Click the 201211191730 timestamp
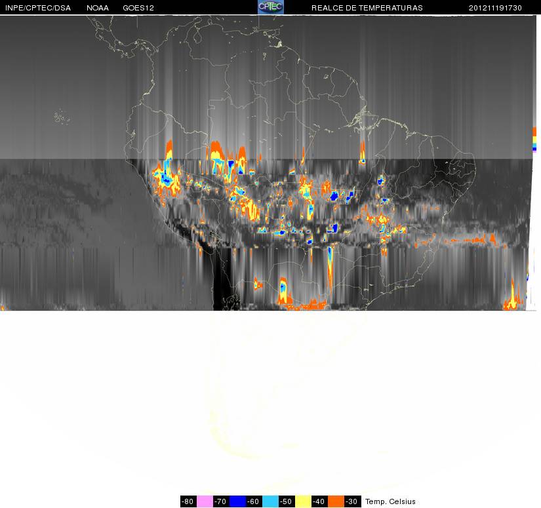Screen dimensions: 541x508 tap(495, 8)
